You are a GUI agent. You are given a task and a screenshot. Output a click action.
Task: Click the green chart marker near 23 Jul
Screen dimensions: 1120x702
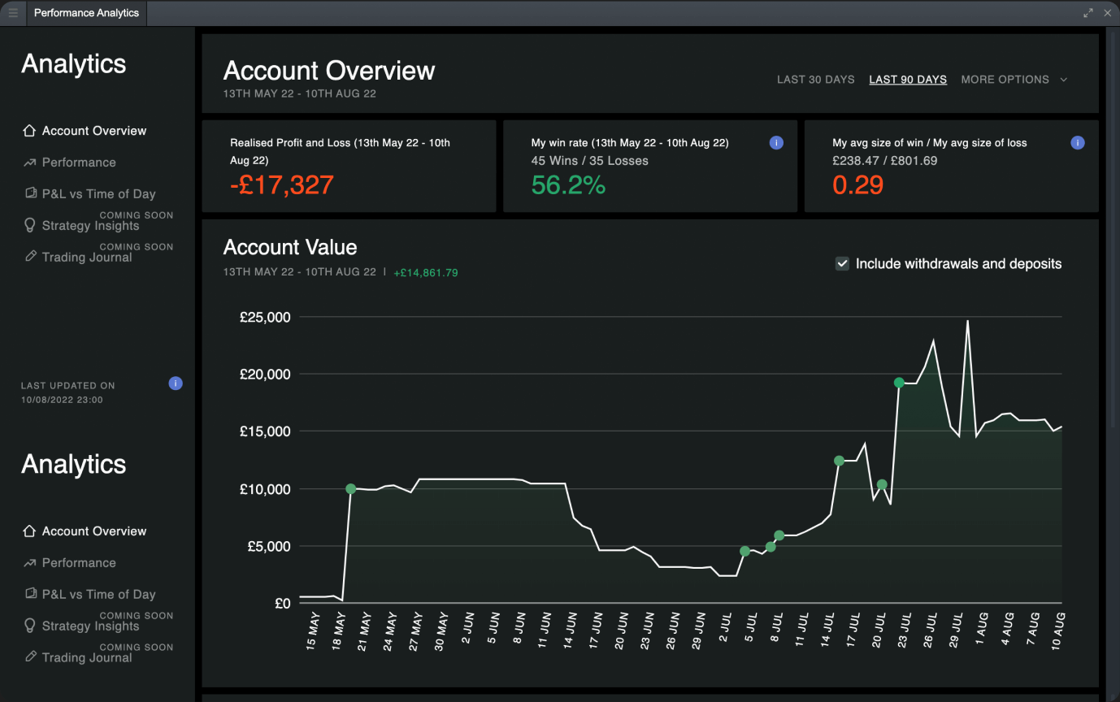click(899, 383)
